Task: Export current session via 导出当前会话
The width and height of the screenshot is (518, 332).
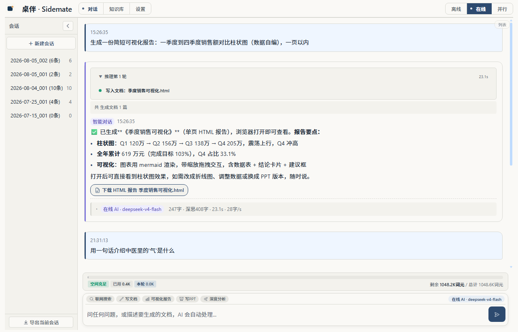Action: 41,322
